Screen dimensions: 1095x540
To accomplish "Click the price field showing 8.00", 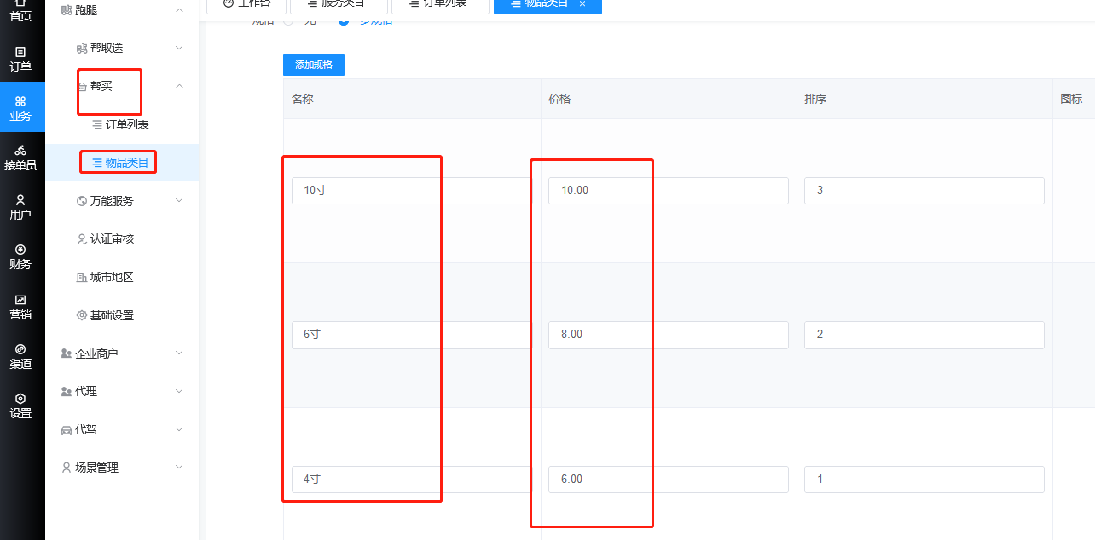I will (x=668, y=335).
